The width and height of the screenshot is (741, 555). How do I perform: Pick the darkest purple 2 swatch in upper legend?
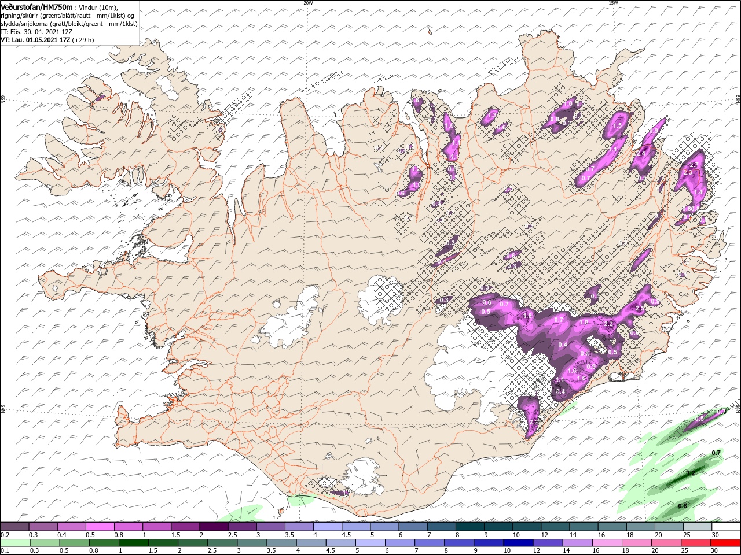(214, 527)
